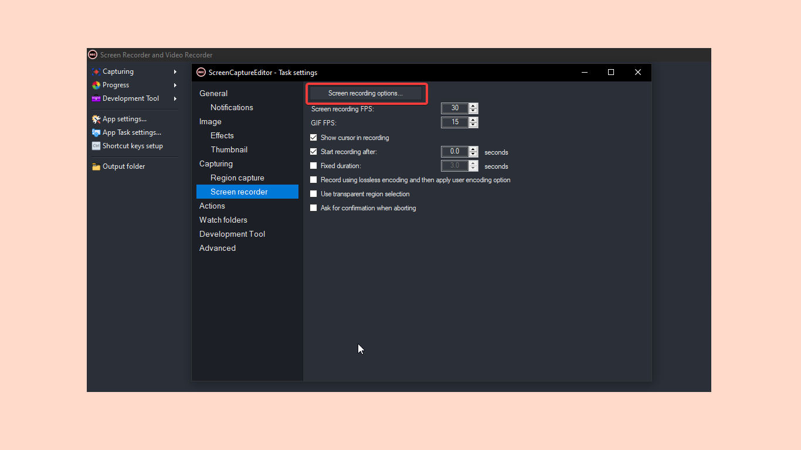Increase GIF FPS with up arrow

[x=474, y=120]
